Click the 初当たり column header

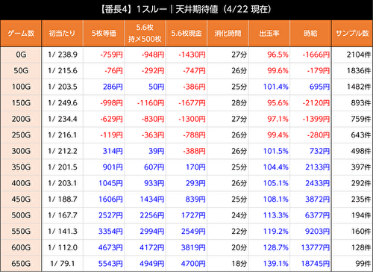pos(62,34)
